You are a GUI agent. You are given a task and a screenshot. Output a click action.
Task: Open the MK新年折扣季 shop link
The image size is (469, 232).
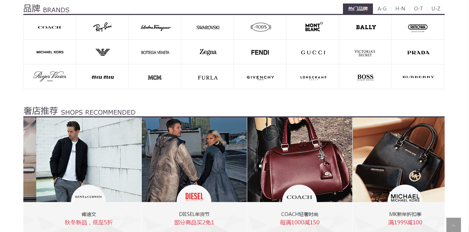(405, 214)
